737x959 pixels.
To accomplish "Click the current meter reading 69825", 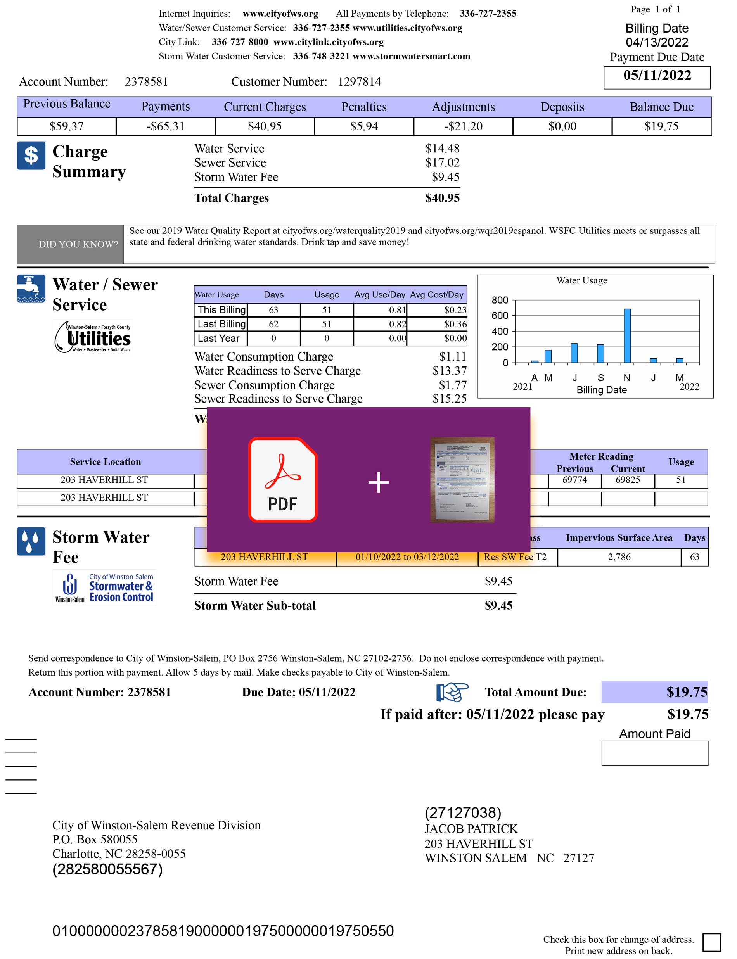I will pos(628,480).
